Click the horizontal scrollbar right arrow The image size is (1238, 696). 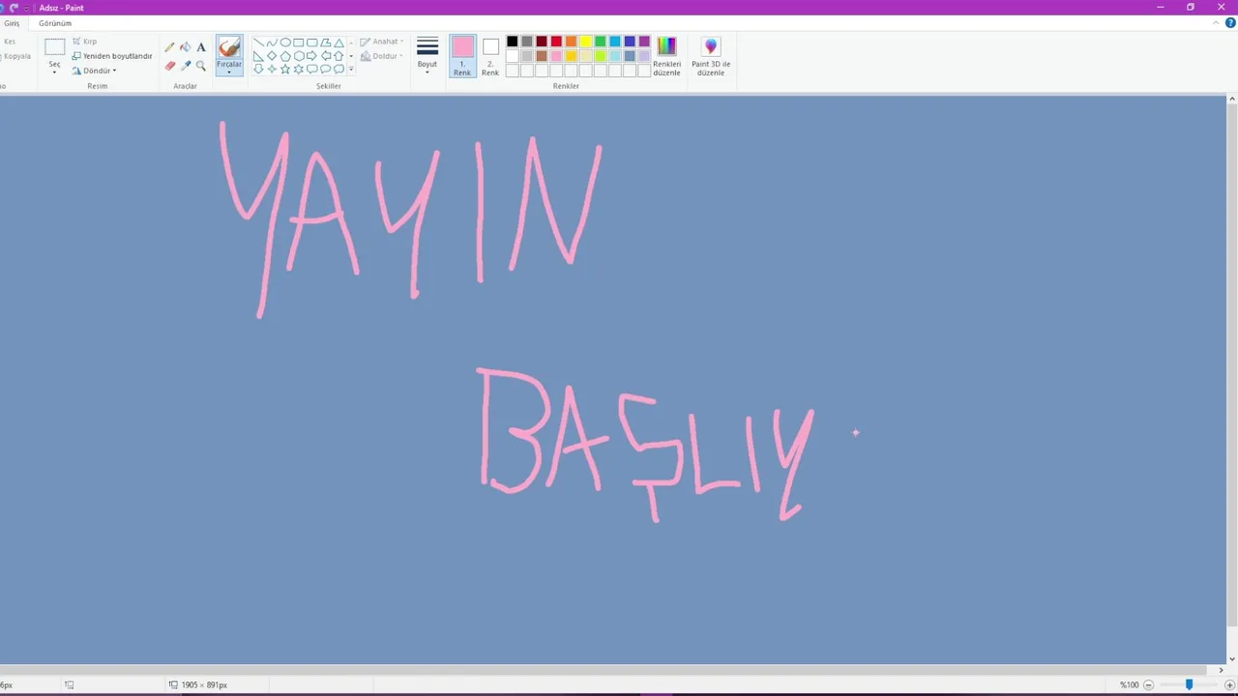(1221, 670)
